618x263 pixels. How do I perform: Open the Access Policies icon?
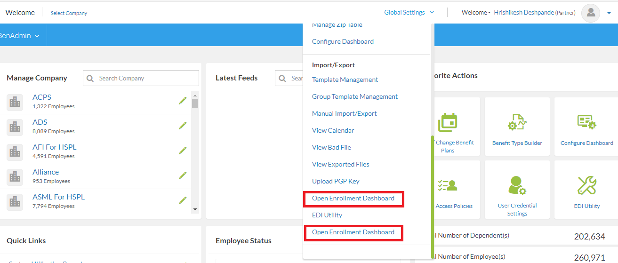tap(448, 185)
